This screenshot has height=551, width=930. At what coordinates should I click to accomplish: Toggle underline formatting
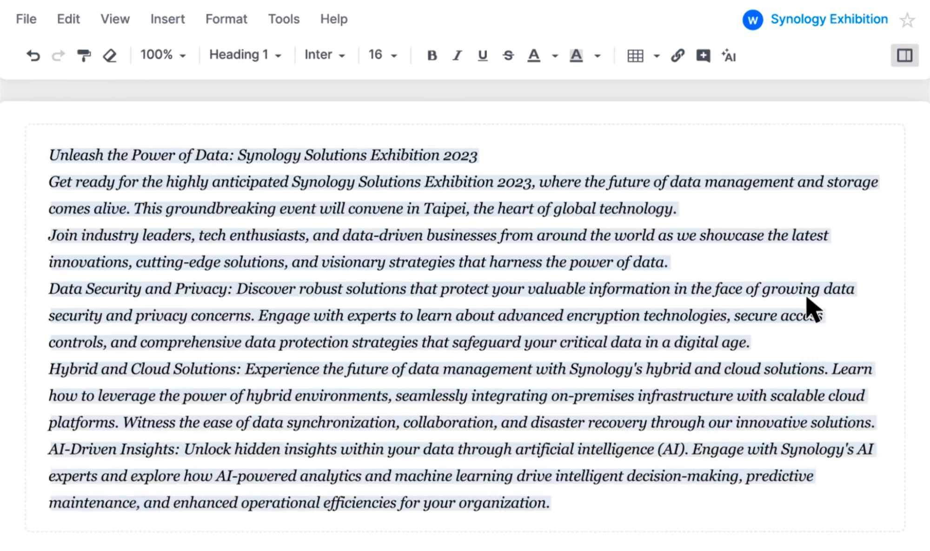tap(483, 56)
